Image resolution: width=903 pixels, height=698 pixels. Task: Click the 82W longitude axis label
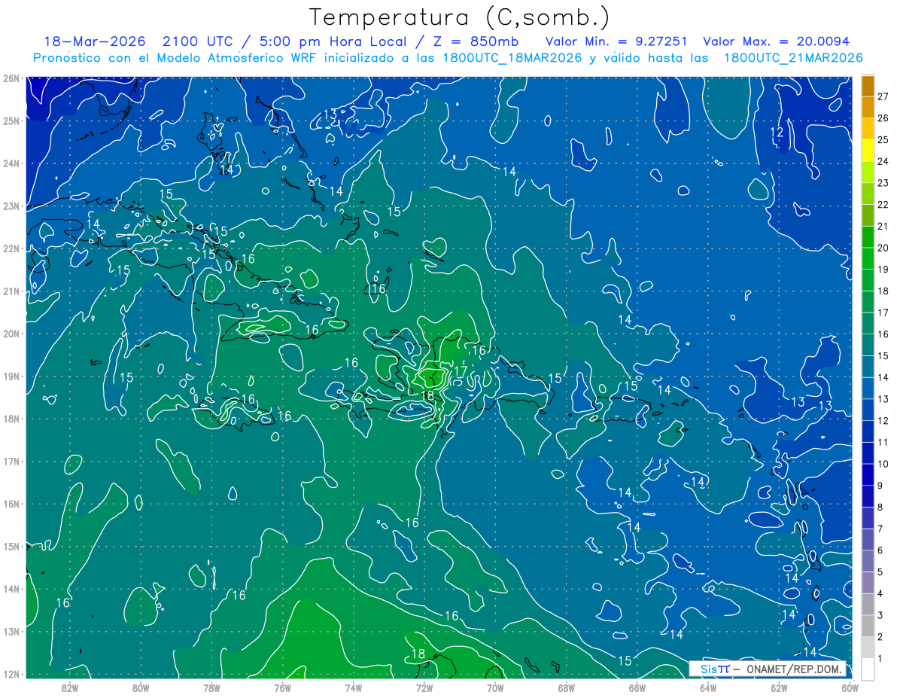click(70, 687)
